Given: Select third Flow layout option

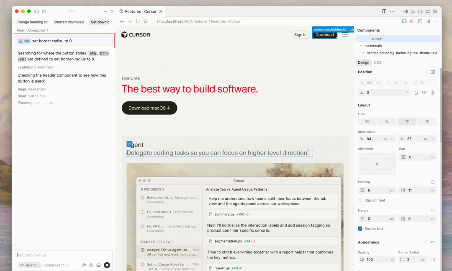Looking at the screenshot, I should [407, 121].
